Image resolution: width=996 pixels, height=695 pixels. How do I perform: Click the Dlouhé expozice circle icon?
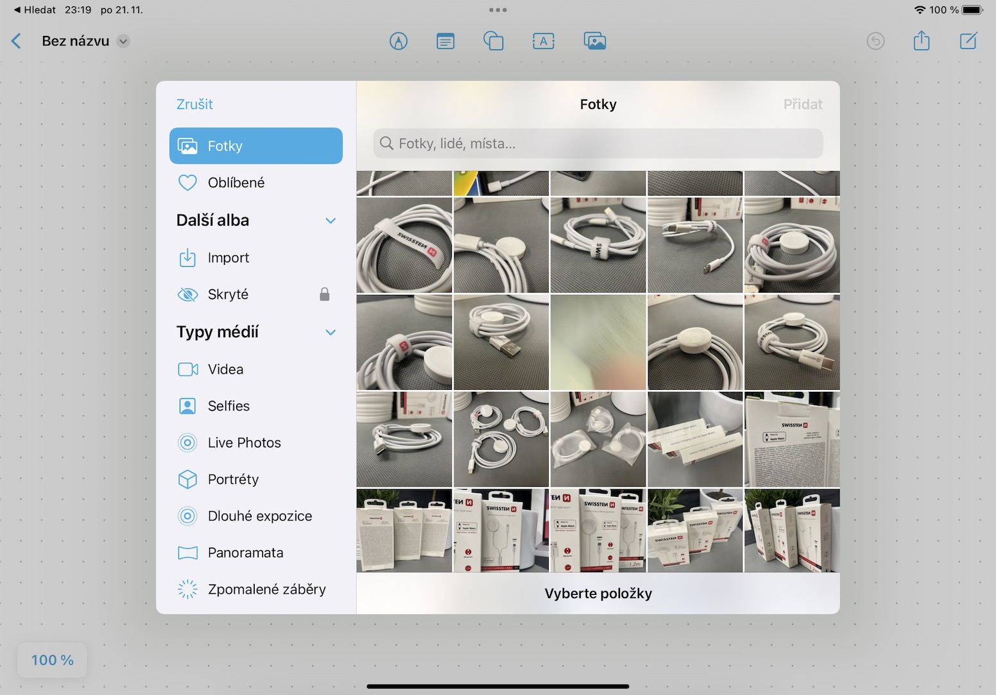click(x=187, y=516)
